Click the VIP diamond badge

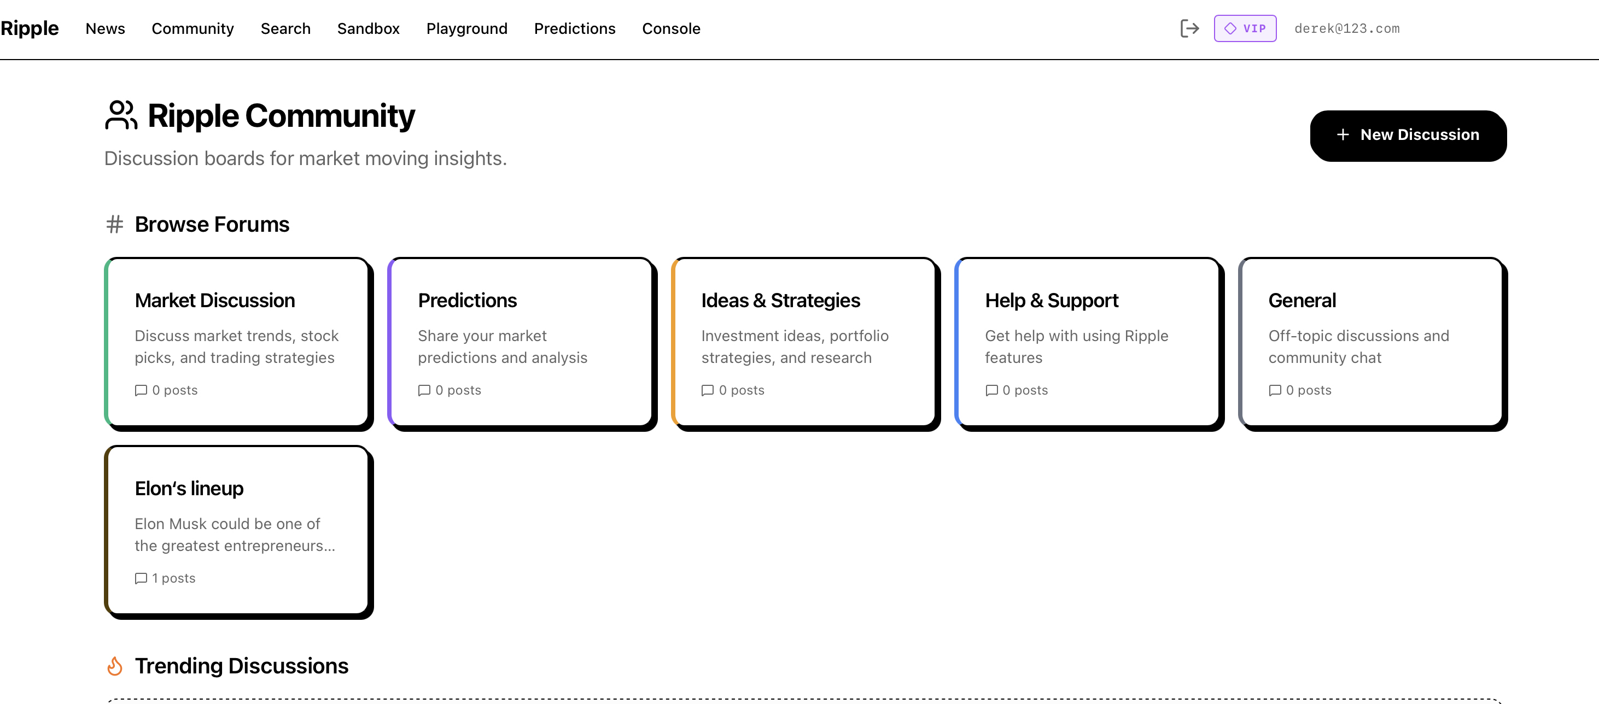tap(1245, 28)
